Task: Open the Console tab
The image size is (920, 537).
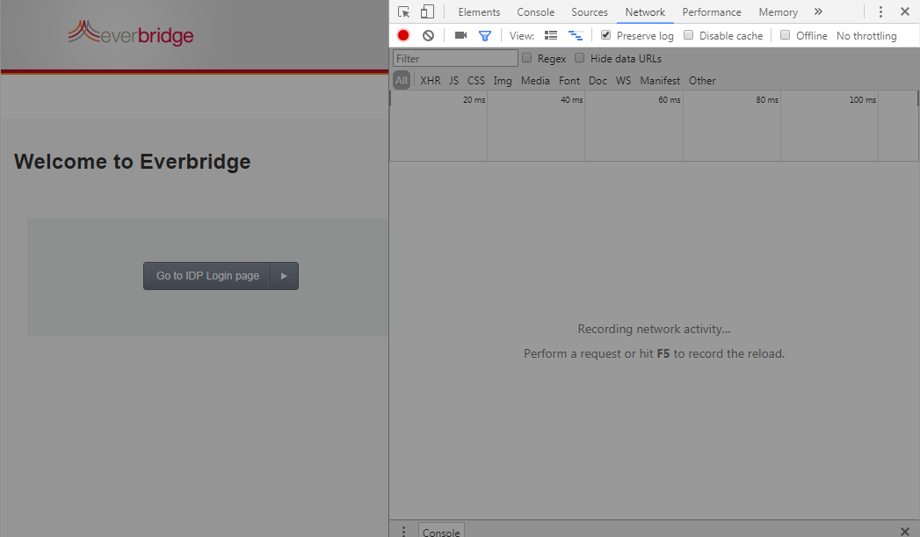Action: (536, 11)
